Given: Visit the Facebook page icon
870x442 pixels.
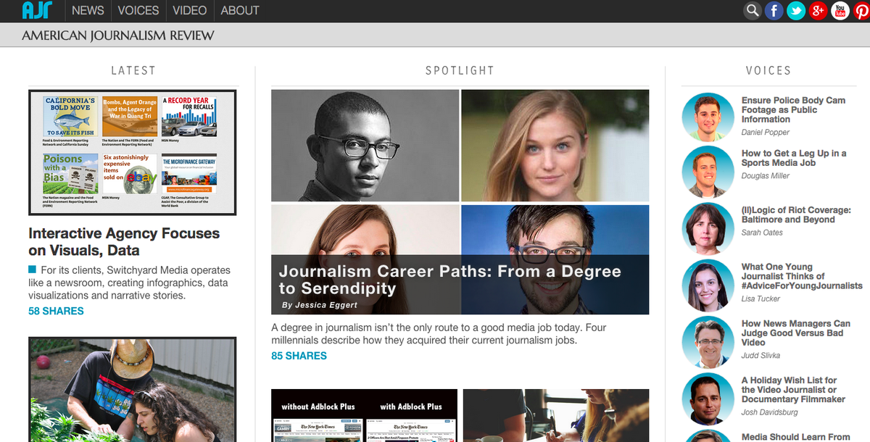Looking at the screenshot, I should point(774,10).
